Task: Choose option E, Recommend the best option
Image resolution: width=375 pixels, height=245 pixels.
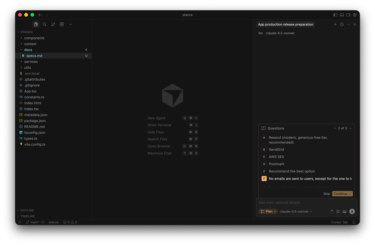Action: pos(292,171)
